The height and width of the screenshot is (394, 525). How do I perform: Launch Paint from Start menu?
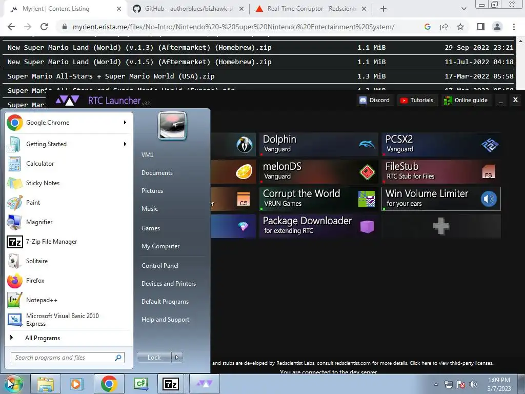pos(67,202)
